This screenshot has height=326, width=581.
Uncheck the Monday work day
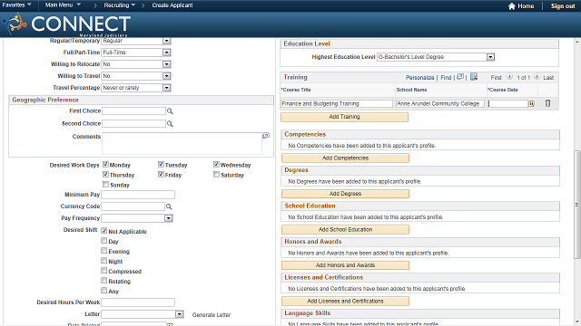(105, 165)
